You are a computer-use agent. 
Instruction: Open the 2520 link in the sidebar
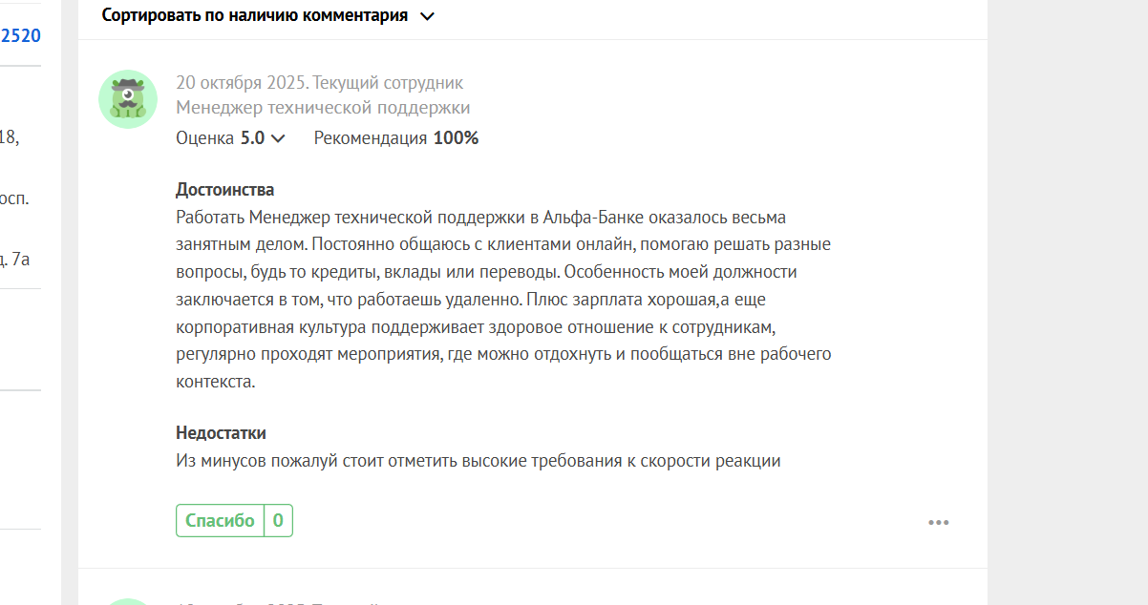click(21, 36)
